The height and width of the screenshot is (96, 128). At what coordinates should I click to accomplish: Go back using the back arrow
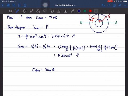click(3, 5)
